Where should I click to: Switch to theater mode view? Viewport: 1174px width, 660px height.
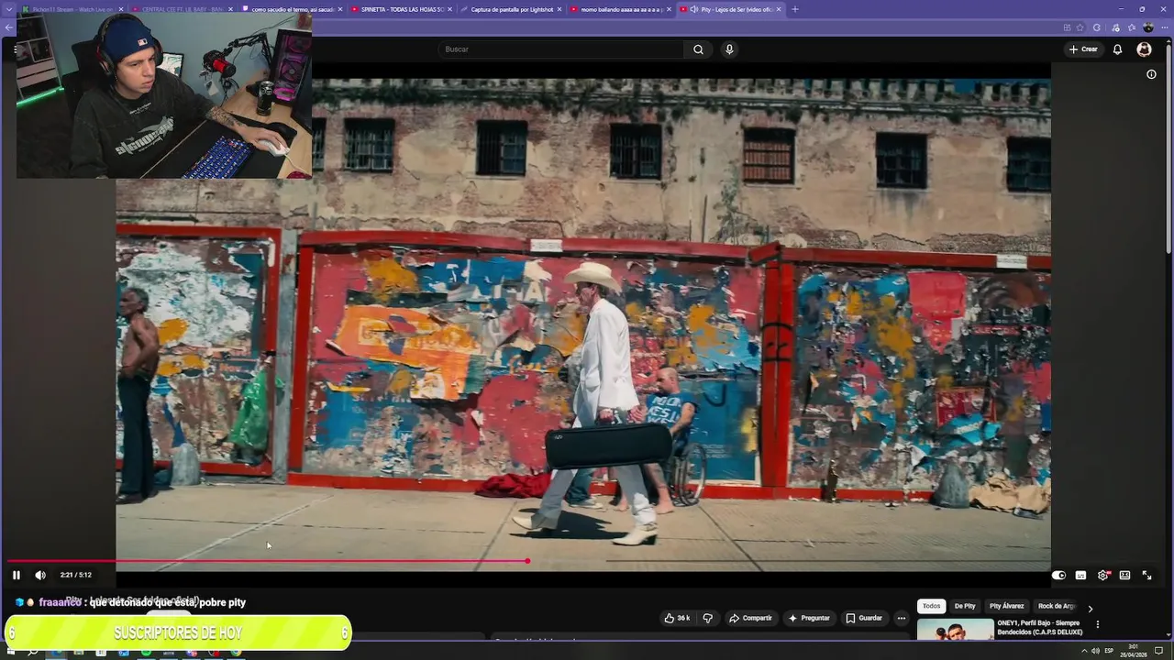pyautogui.click(x=1124, y=575)
